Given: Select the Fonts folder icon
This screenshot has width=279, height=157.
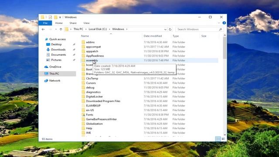Looking at the screenshot, I should point(83,115).
